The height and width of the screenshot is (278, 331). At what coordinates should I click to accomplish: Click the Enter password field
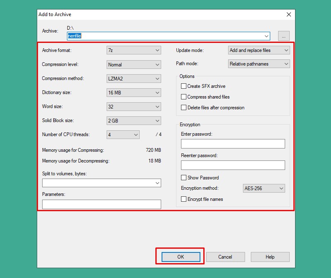coord(233,144)
